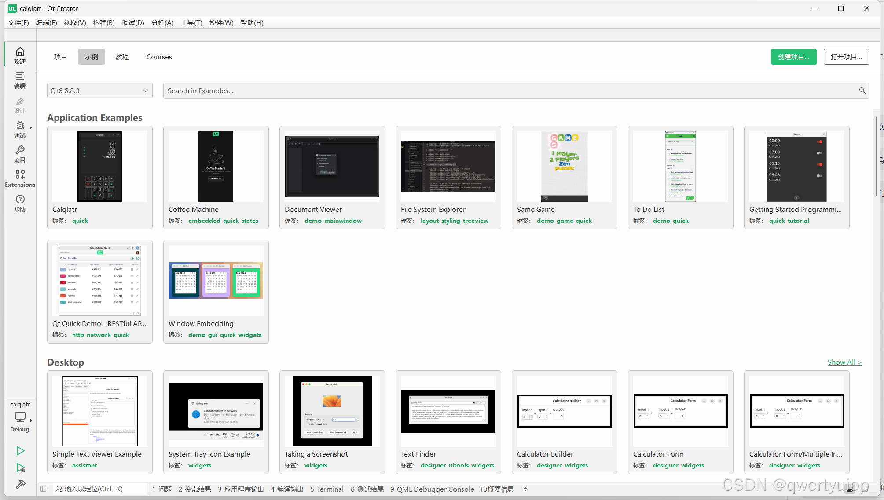Open the Simple Text Viewer Example
The image size is (884, 500).
point(100,422)
